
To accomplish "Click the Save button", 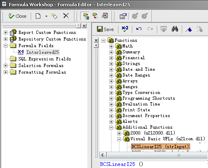I will tap(105, 29).
